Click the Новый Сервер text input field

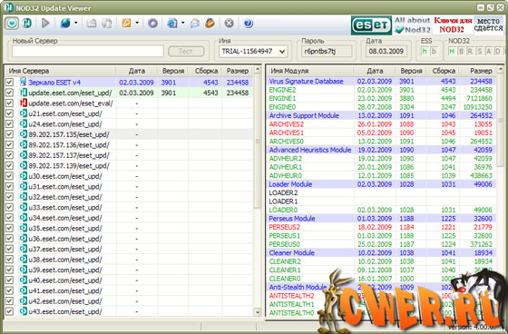click(88, 51)
